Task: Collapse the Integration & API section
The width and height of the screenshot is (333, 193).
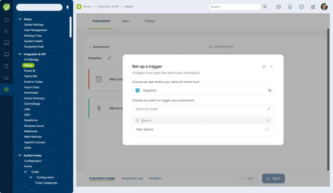Action: (20, 54)
